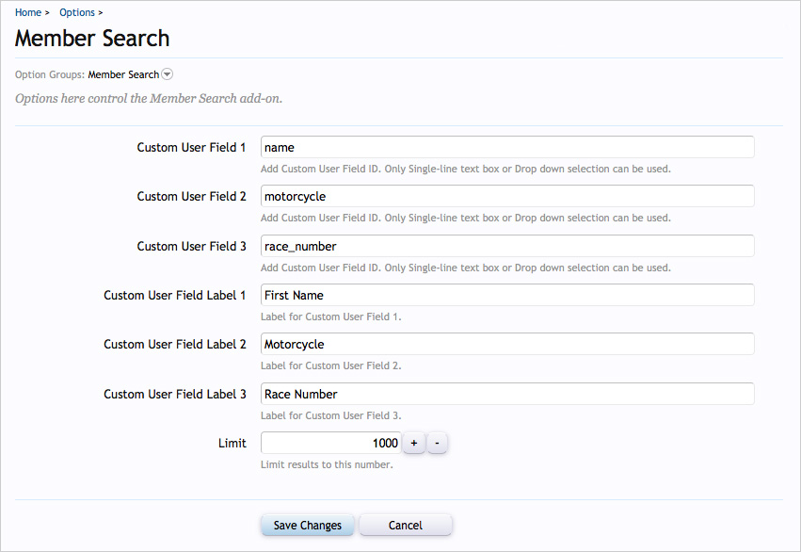801x552 pixels.
Task: Click the Custom User Field Label 1 box
Action: pos(507,295)
